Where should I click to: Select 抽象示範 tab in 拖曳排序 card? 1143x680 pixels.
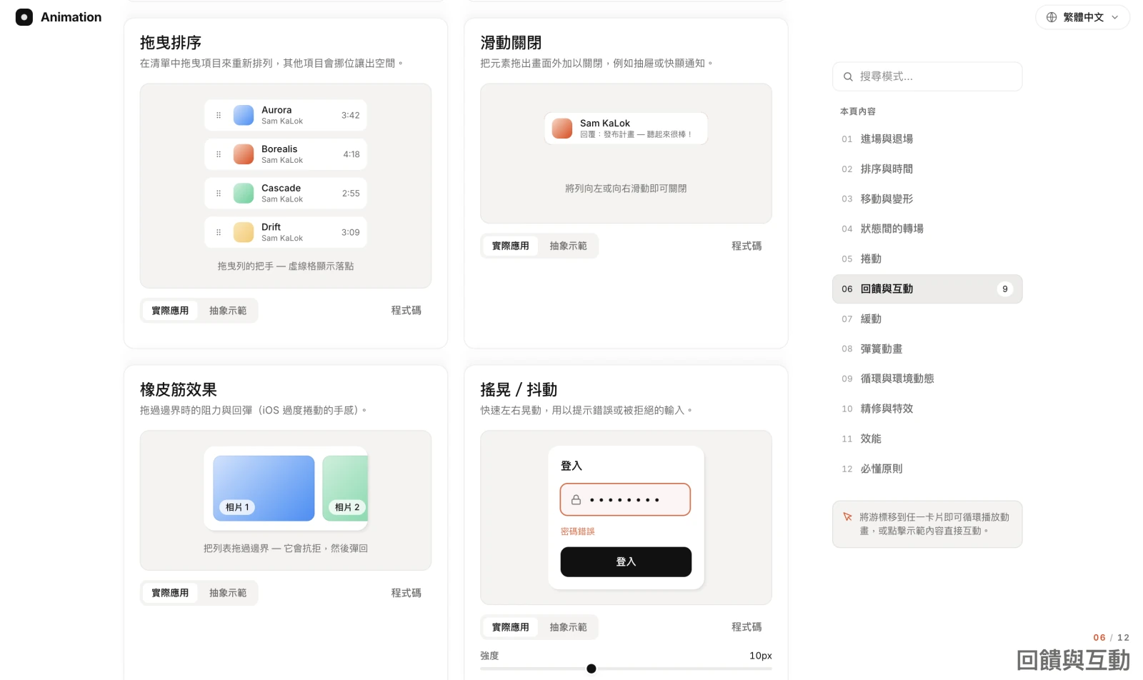228,311
